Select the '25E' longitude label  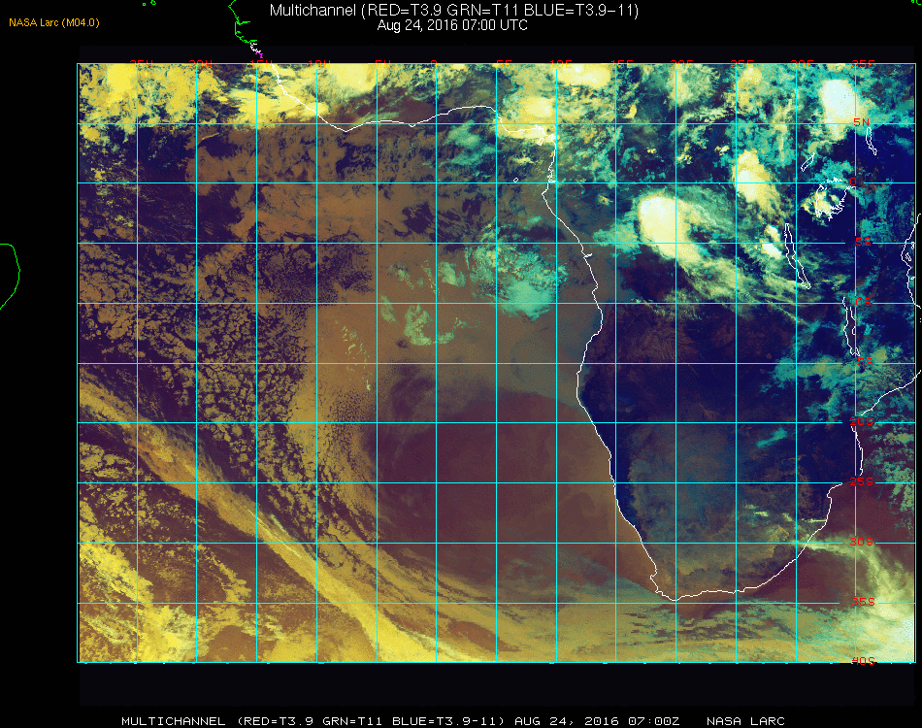tap(741, 64)
